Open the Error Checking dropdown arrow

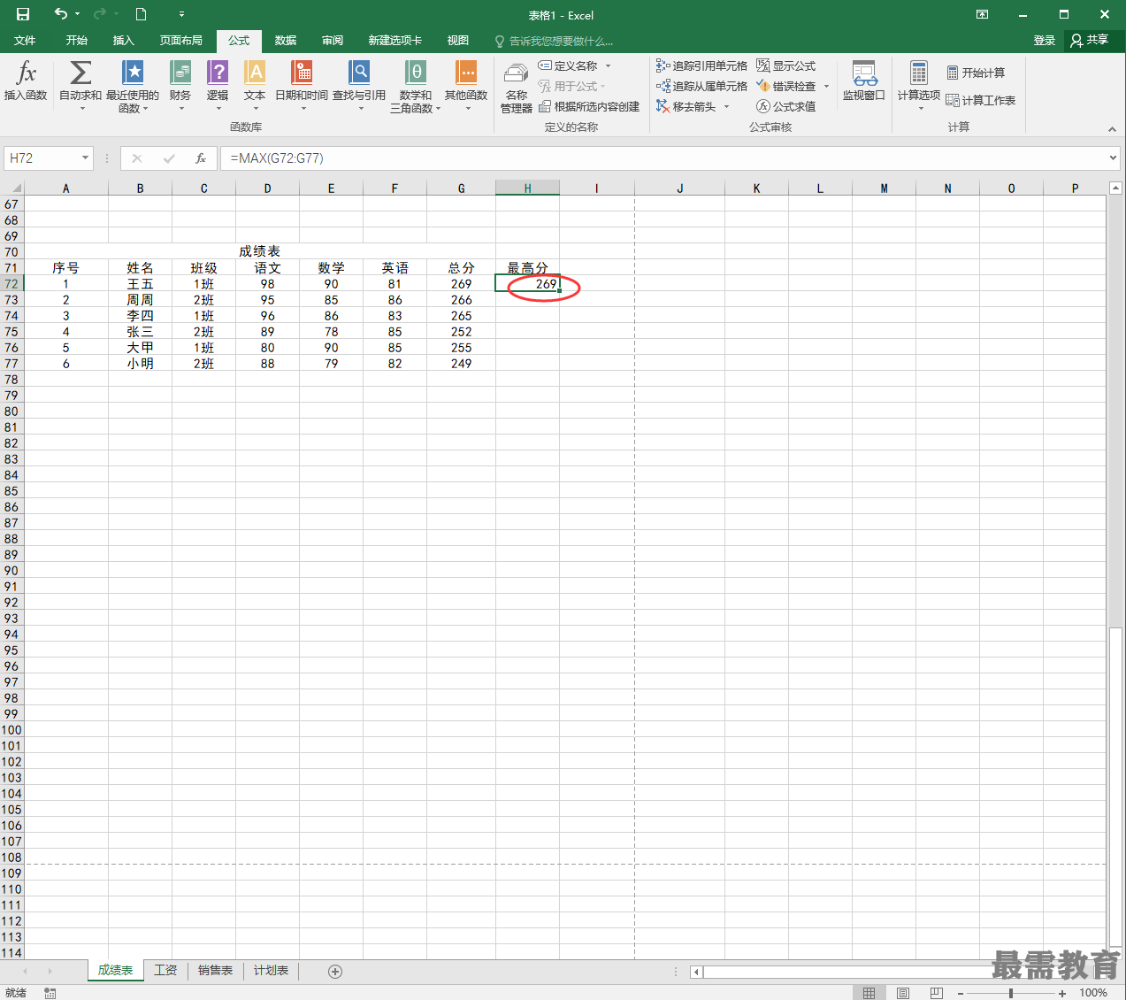(x=826, y=87)
